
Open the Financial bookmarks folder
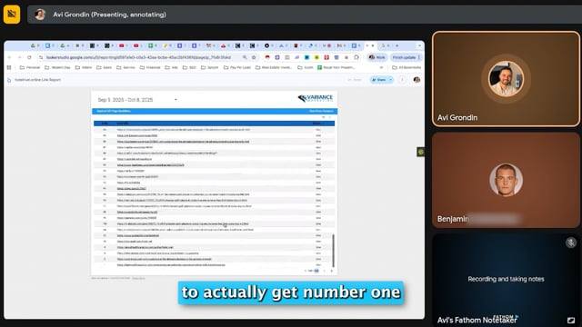[150, 67]
